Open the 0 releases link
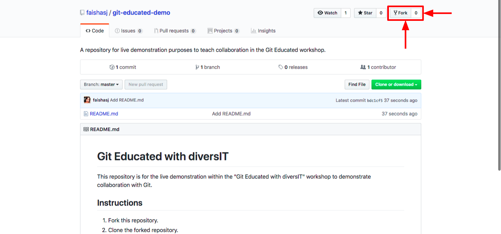 click(x=293, y=67)
